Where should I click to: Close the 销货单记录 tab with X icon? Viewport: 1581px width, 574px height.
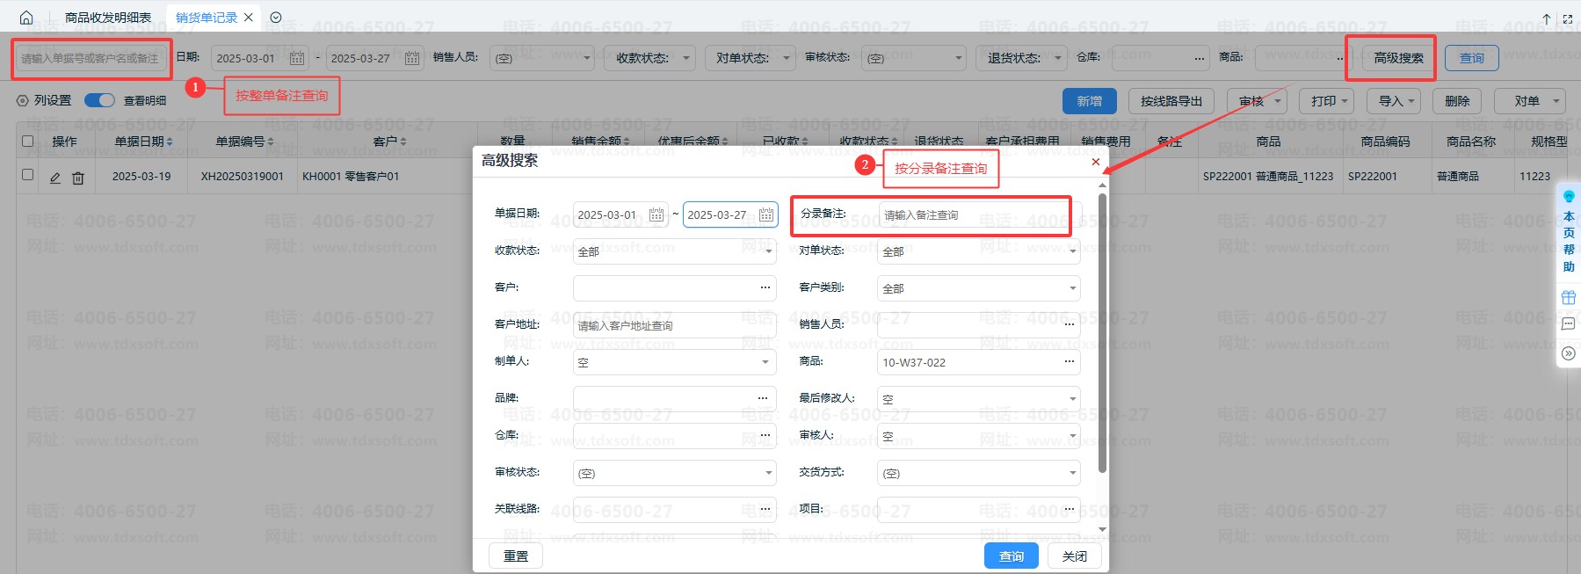(249, 18)
